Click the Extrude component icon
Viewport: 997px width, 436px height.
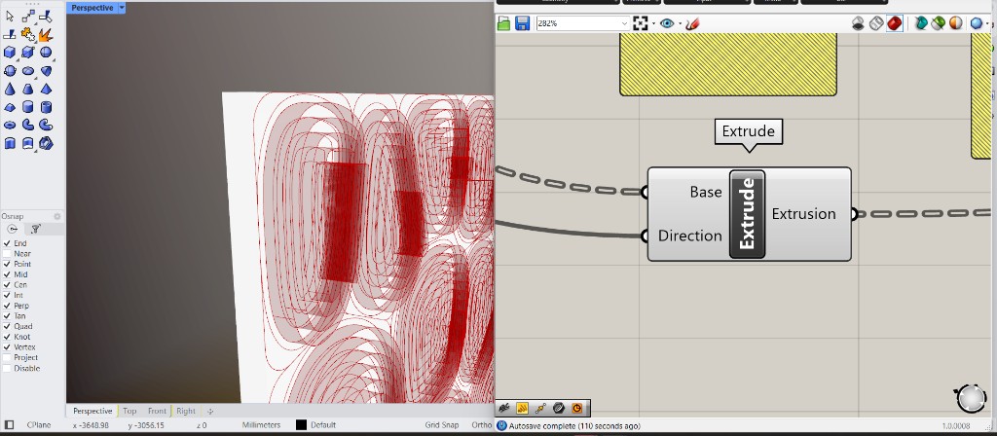tap(747, 214)
